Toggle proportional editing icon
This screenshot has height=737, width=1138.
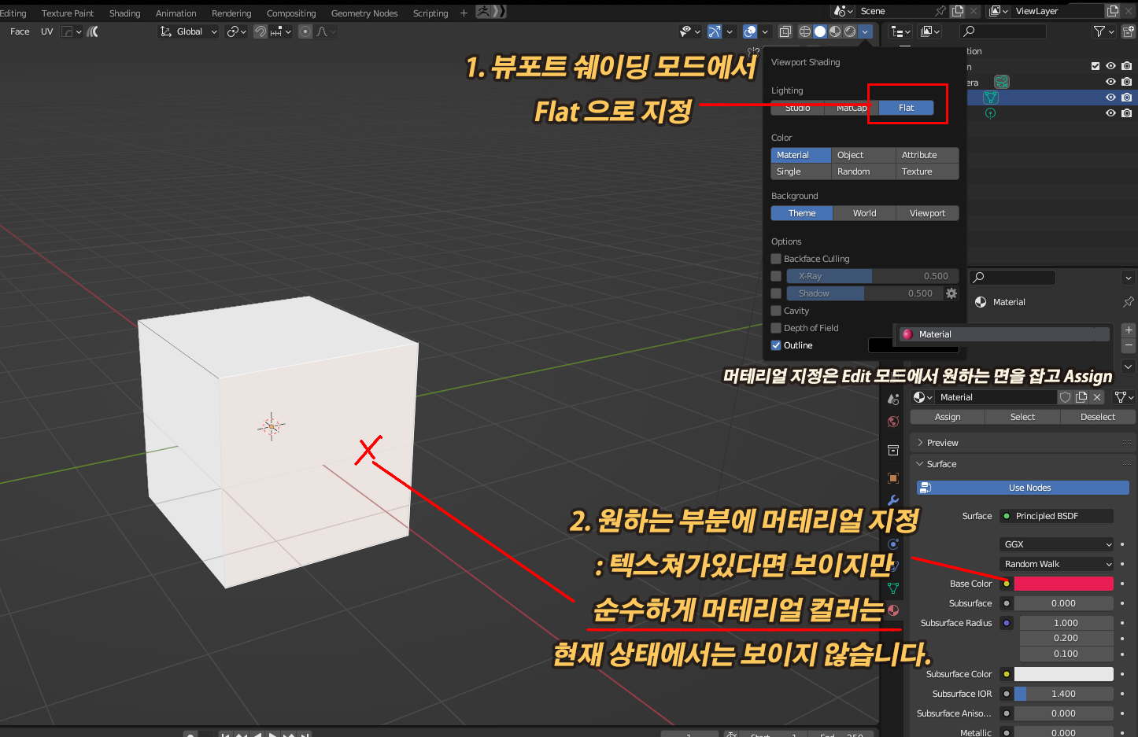pos(305,31)
